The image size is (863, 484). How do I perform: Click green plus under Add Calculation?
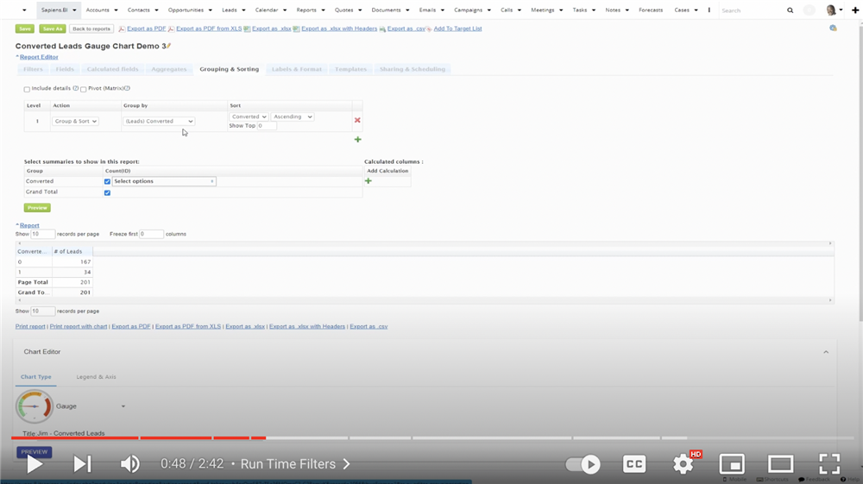[369, 181]
